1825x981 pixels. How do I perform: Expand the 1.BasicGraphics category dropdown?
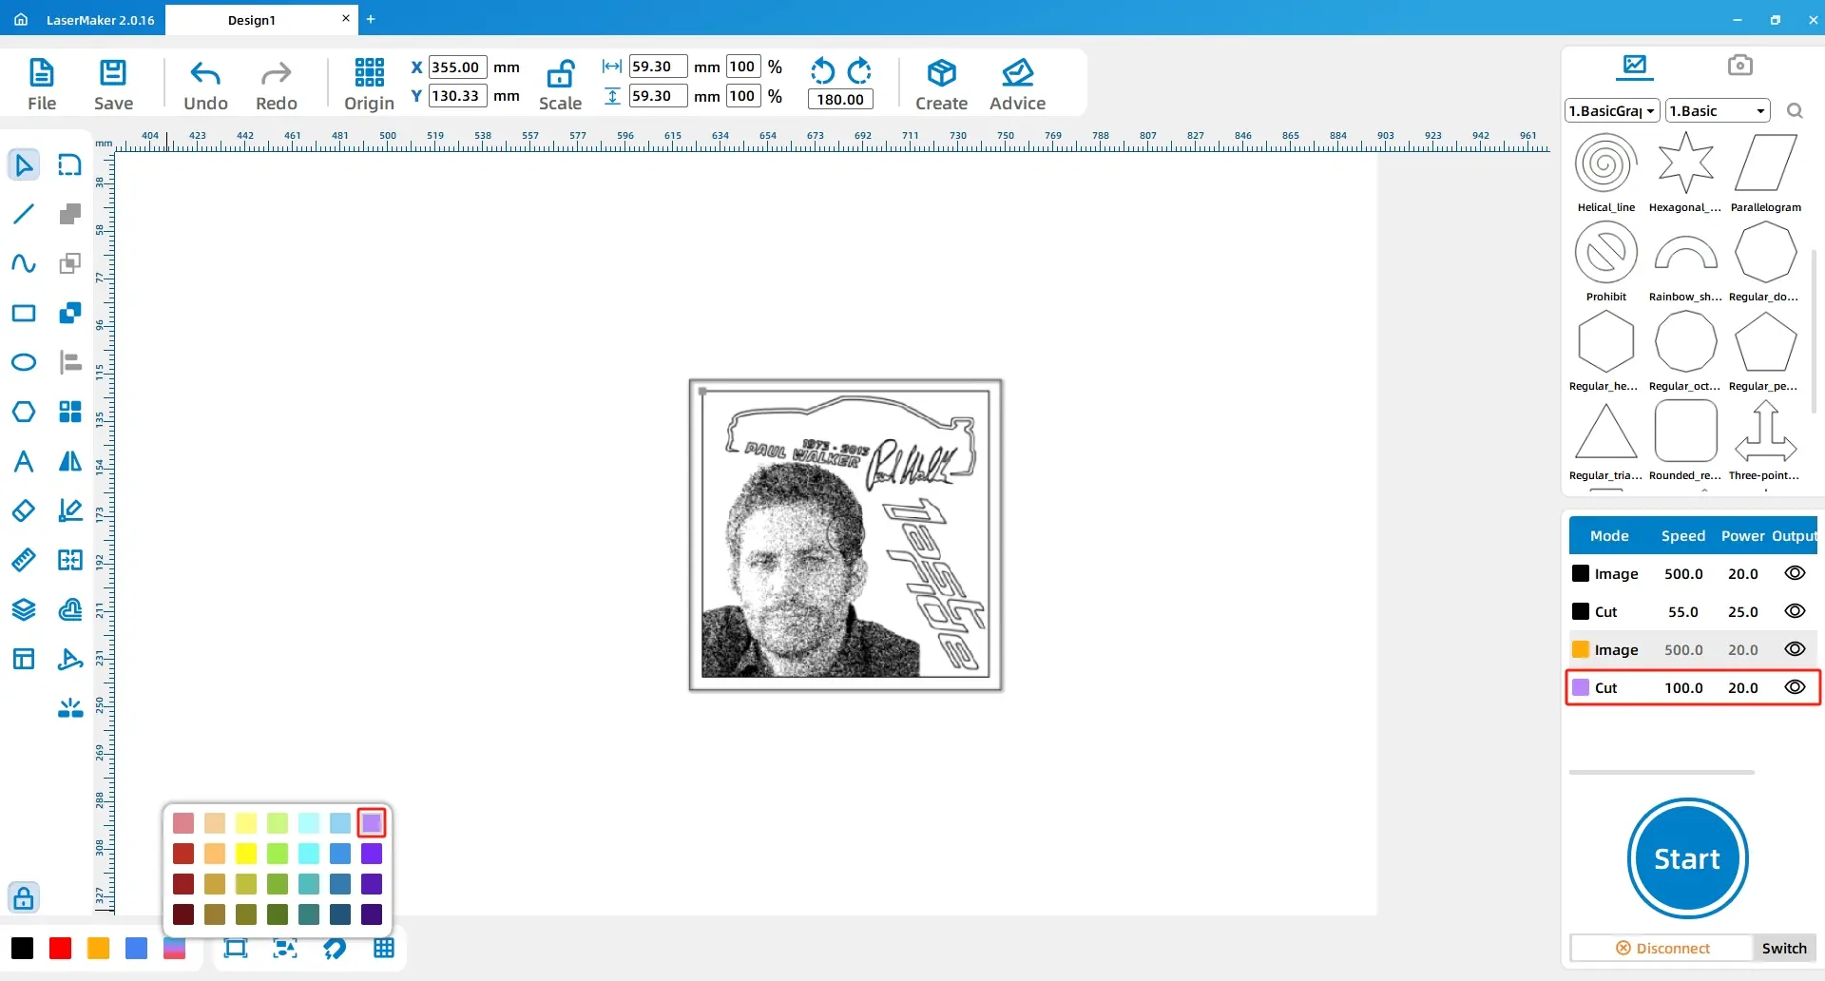1612,111
